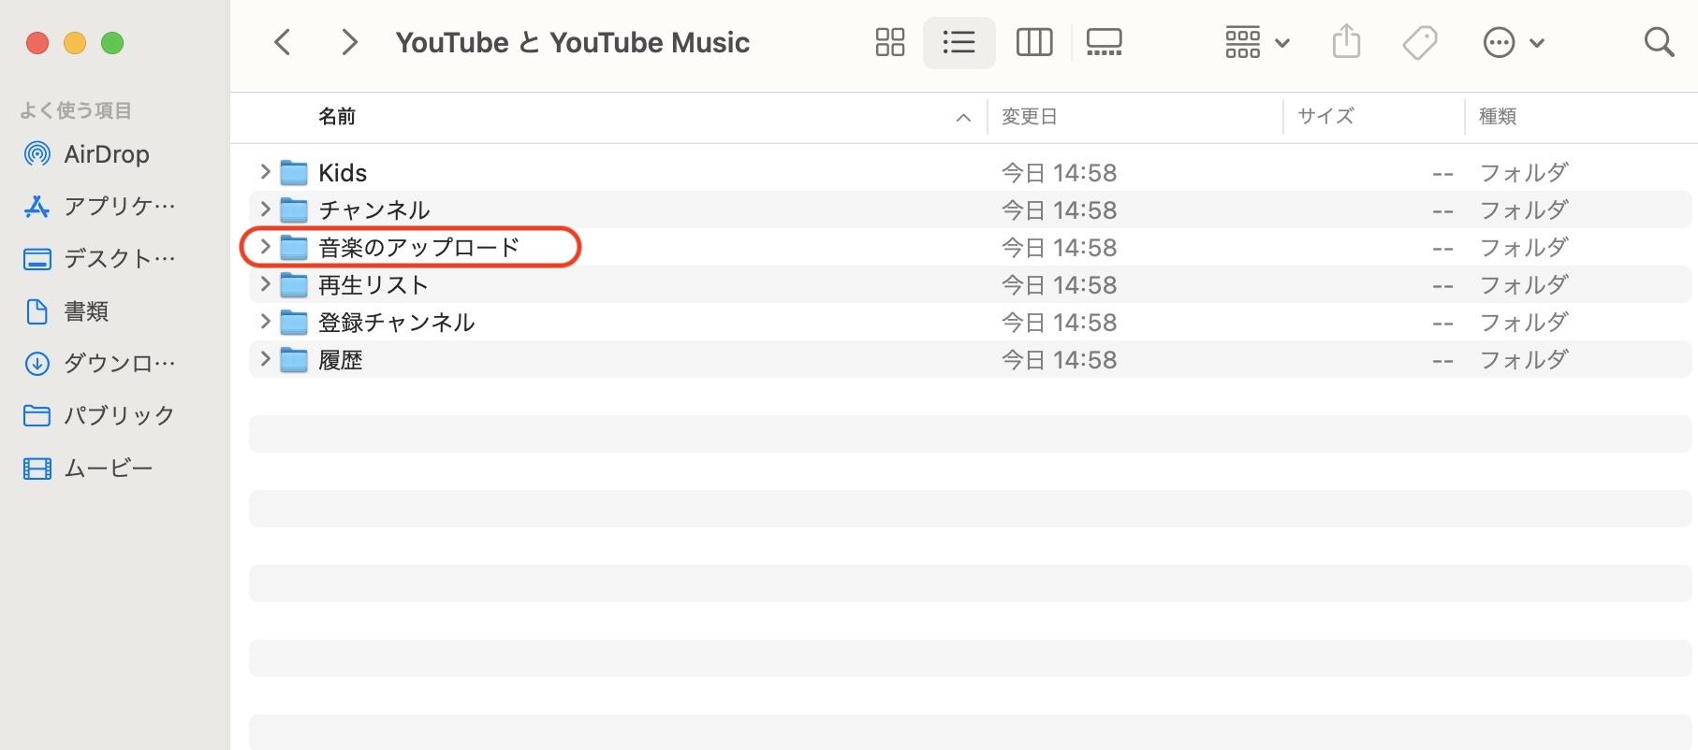Sort by the 名前 column header
This screenshot has width=1698, height=750.
pyautogui.click(x=337, y=117)
